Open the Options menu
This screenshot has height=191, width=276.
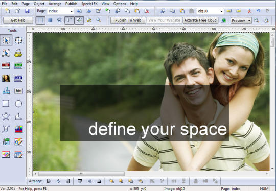coord(120,4)
